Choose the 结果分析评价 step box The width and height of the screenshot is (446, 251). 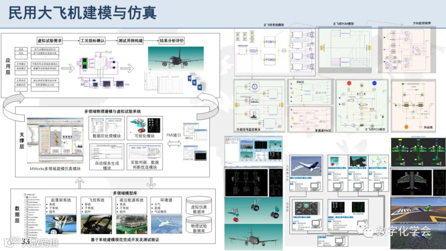click(x=171, y=41)
